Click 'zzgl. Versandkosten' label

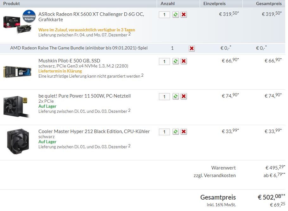pyautogui.click(x=215, y=176)
